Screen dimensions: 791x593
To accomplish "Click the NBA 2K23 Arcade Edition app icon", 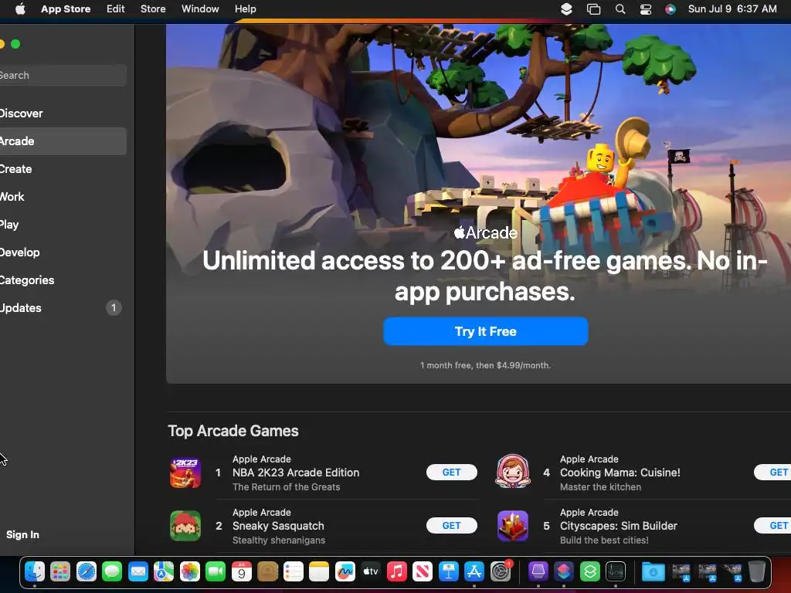I will (185, 473).
